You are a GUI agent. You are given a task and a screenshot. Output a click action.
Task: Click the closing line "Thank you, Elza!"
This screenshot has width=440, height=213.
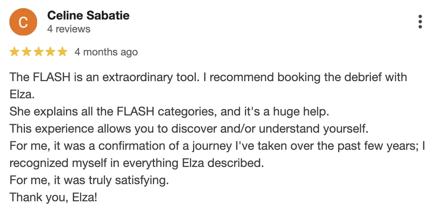point(53,197)
